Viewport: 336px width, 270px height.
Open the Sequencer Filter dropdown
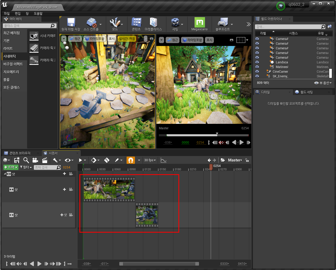pos(26,167)
